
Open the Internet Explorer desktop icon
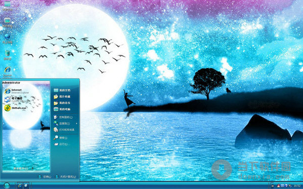click(x=8, y=72)
